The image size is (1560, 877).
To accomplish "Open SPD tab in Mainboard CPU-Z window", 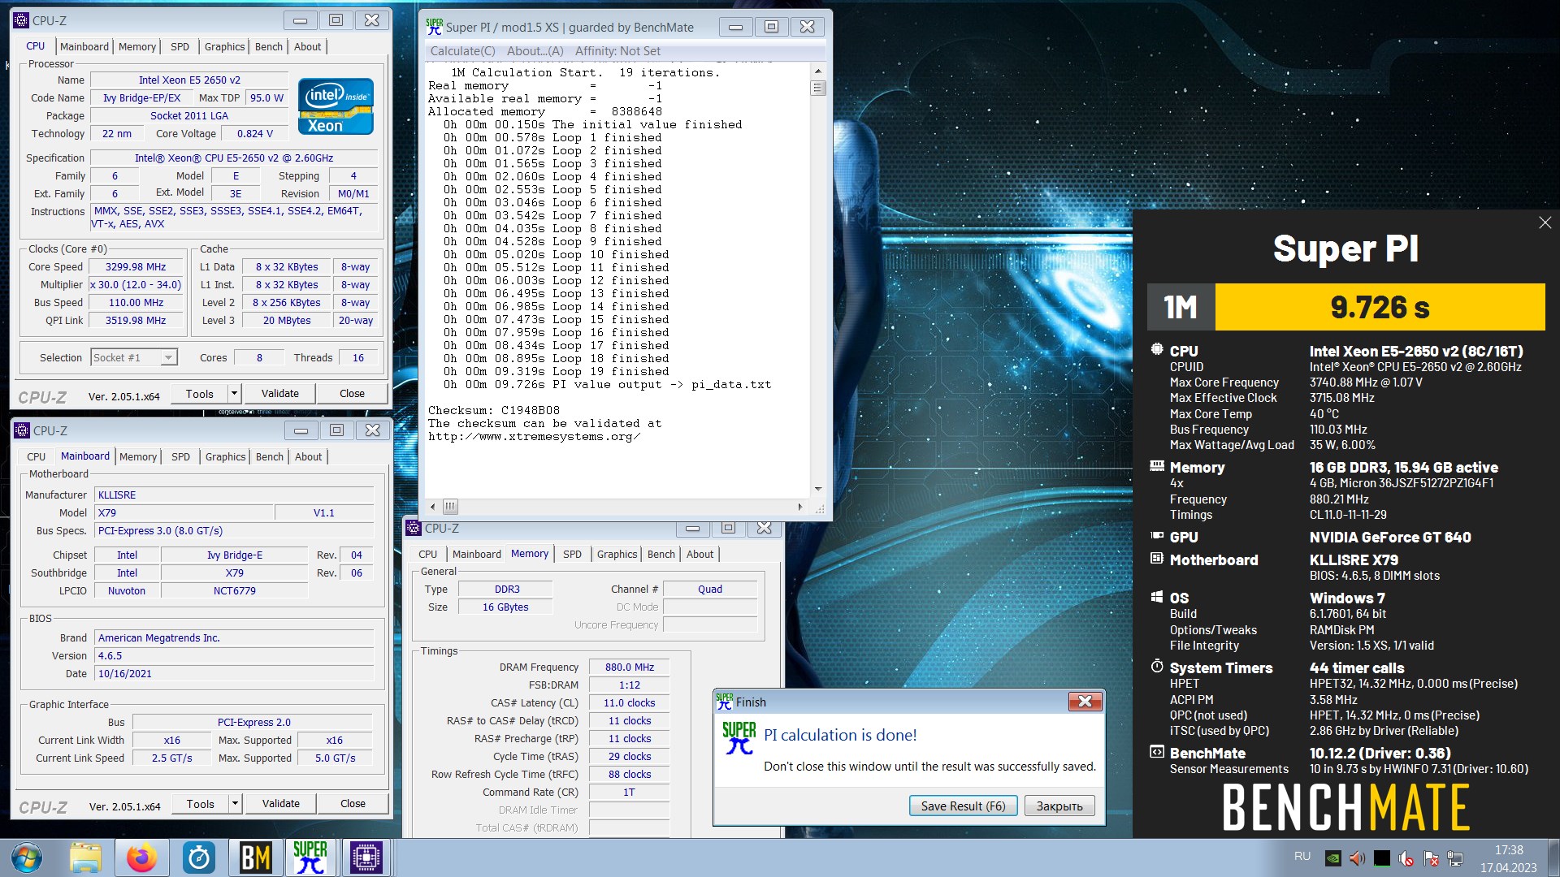I will [x=180, y=456].
